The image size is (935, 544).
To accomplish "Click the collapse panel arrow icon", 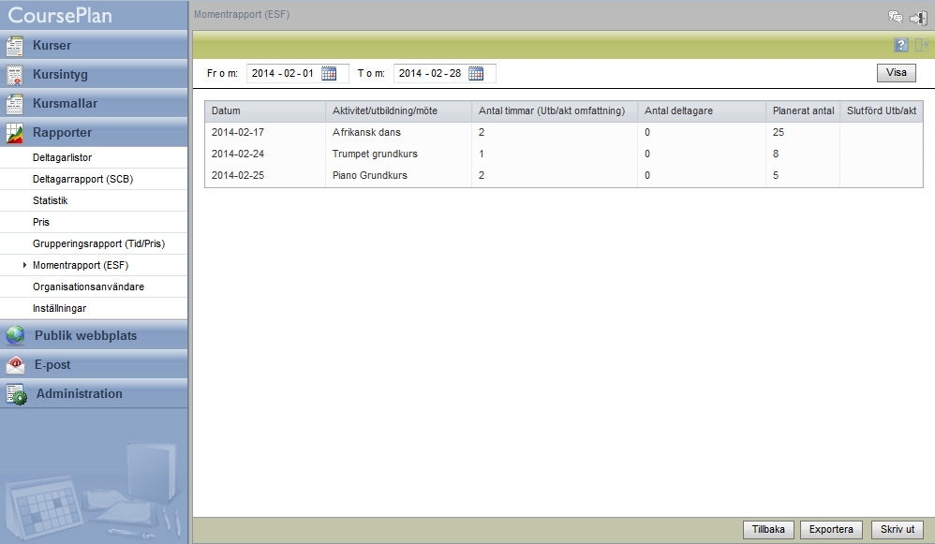I will point(921,45).
